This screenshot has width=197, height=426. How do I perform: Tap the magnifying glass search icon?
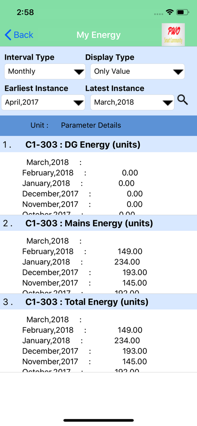(x=183, y=100)
